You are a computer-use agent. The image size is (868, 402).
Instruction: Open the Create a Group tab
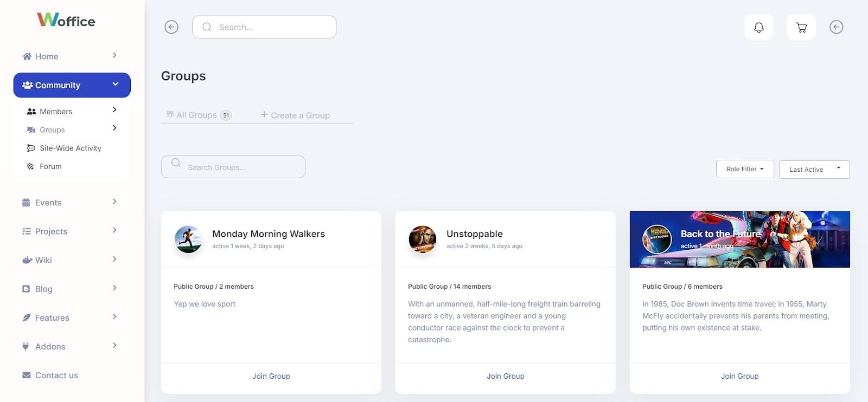(295, 115)
